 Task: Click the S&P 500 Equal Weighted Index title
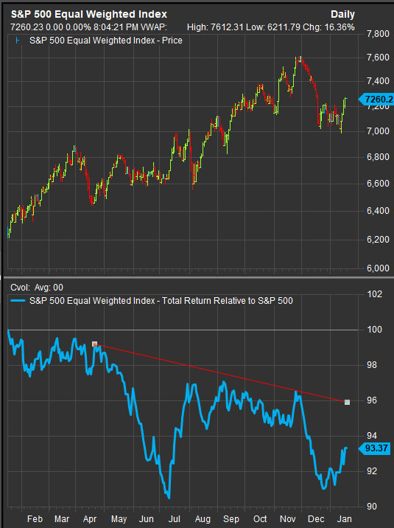click(x=89, y=14)
